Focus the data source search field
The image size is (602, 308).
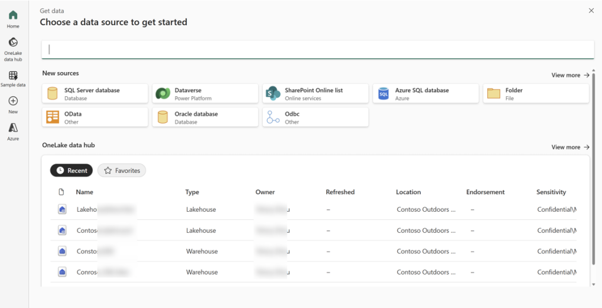click(317, 50)
